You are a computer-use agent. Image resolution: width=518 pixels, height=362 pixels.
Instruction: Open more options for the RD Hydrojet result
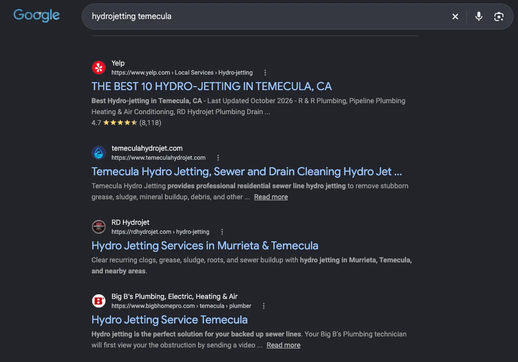(x=222, y=232)
